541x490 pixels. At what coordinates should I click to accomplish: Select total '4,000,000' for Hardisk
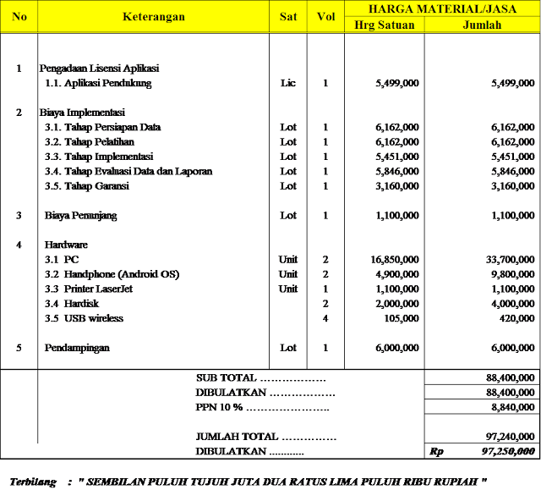click(513, 304)
